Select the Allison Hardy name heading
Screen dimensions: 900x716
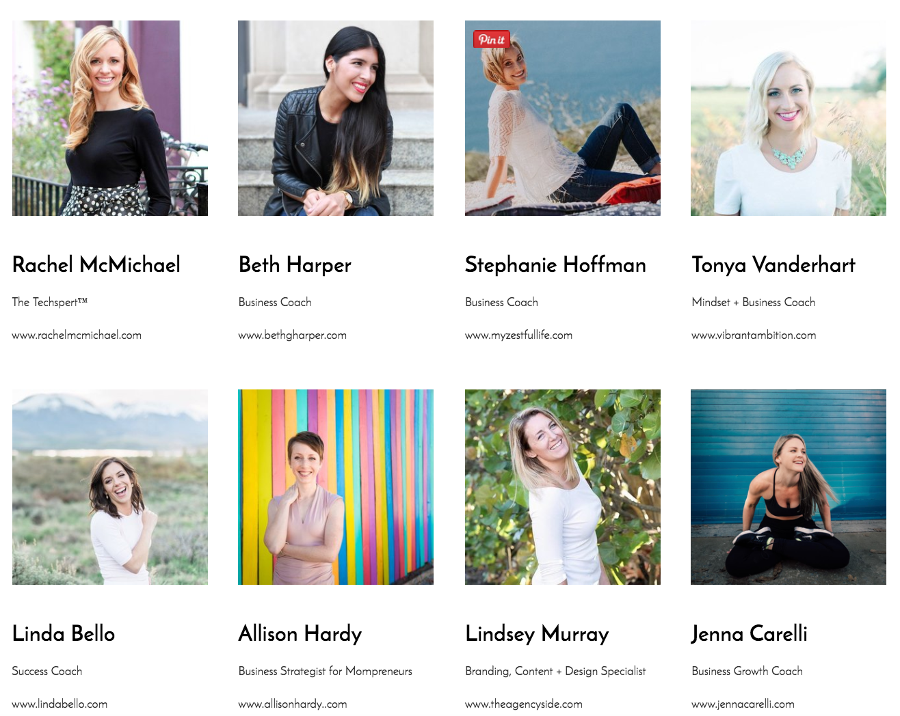coord(300,634)
